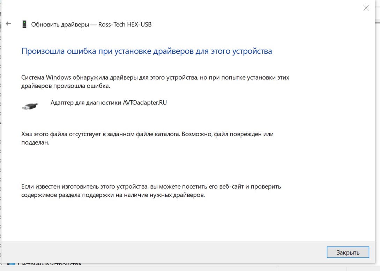Screen dimensions: 380x271
Task: Click the 'Если известен изготовитель' advice text
Action: click(x=151, y=186)
